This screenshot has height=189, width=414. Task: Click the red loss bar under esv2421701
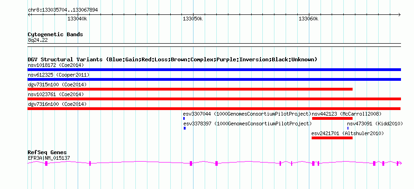[x=332, y=138]
